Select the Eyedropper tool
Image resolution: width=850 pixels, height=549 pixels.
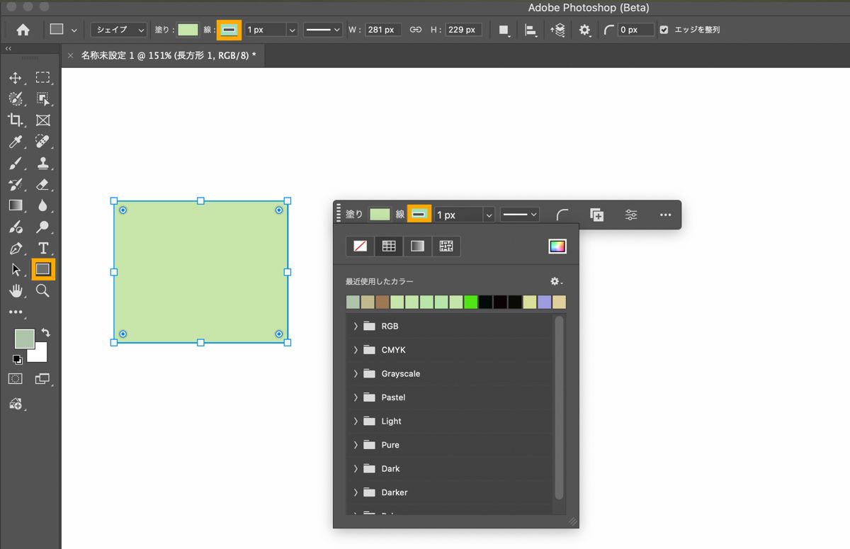(16, 142)
